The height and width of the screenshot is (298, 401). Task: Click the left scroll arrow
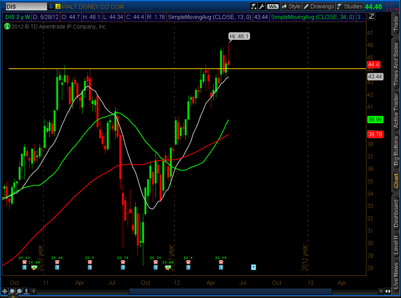point(33,291)
